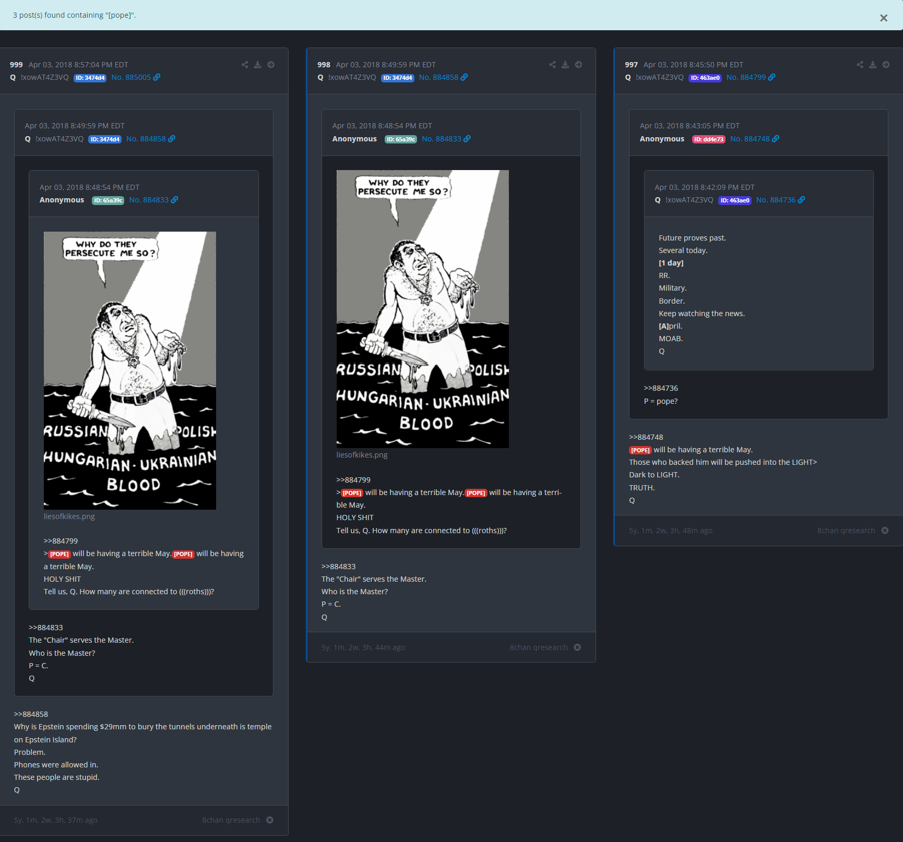Click bold '[1 day]' text

(x=671, y=263)
